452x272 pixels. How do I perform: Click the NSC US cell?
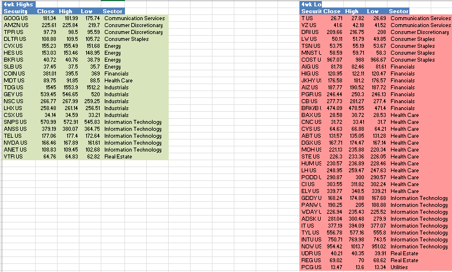pyautogui.click(x=19, y=101)
